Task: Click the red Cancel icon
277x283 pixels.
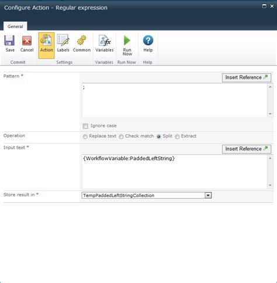Action: [x=27, y=40]
